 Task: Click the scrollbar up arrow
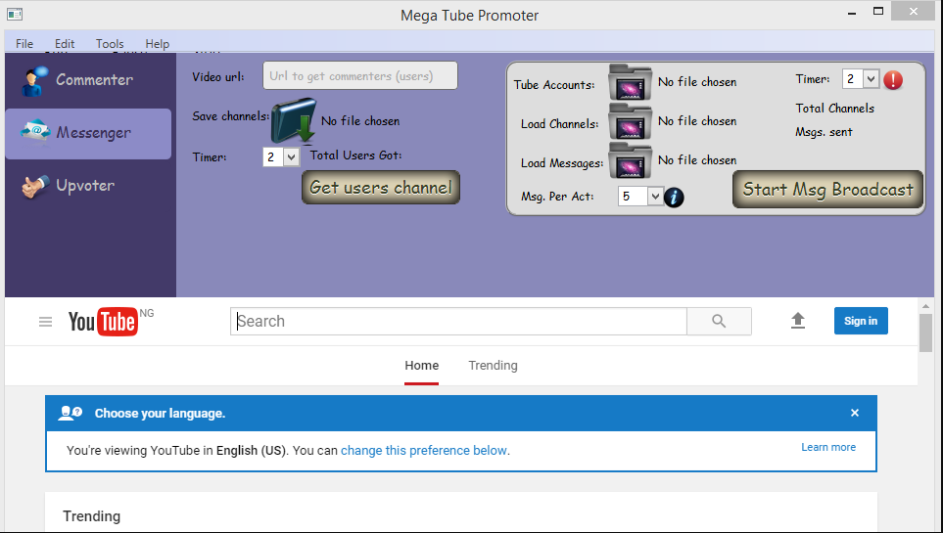[925, 306]
